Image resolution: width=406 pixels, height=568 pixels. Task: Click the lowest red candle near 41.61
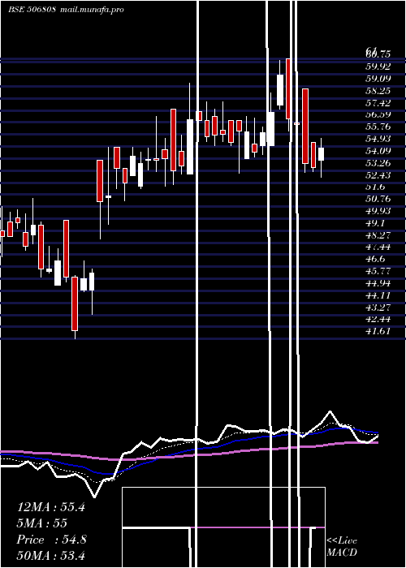[x=75, y=303]
